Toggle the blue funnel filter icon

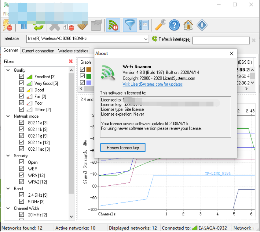(130, 25)
